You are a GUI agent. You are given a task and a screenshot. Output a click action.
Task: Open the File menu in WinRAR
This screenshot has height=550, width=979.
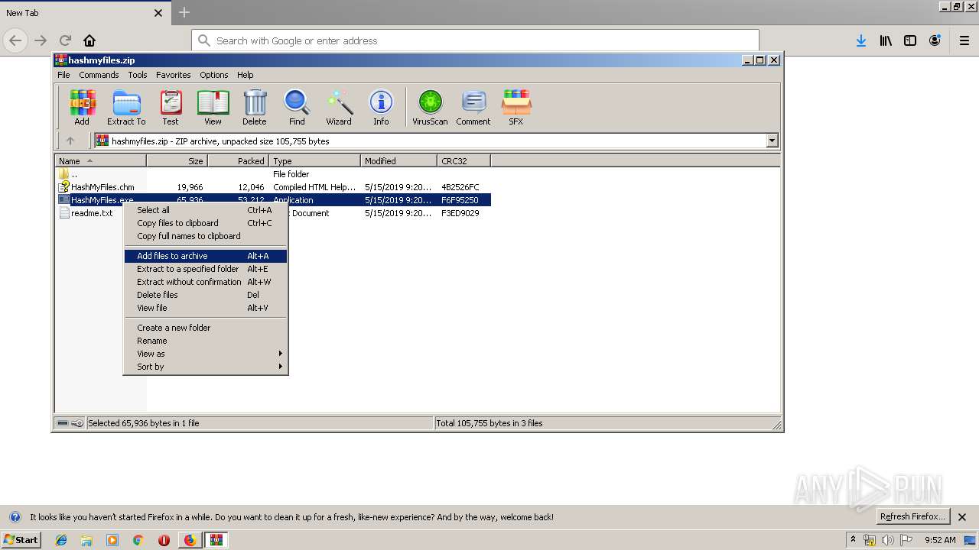[63, 75]
